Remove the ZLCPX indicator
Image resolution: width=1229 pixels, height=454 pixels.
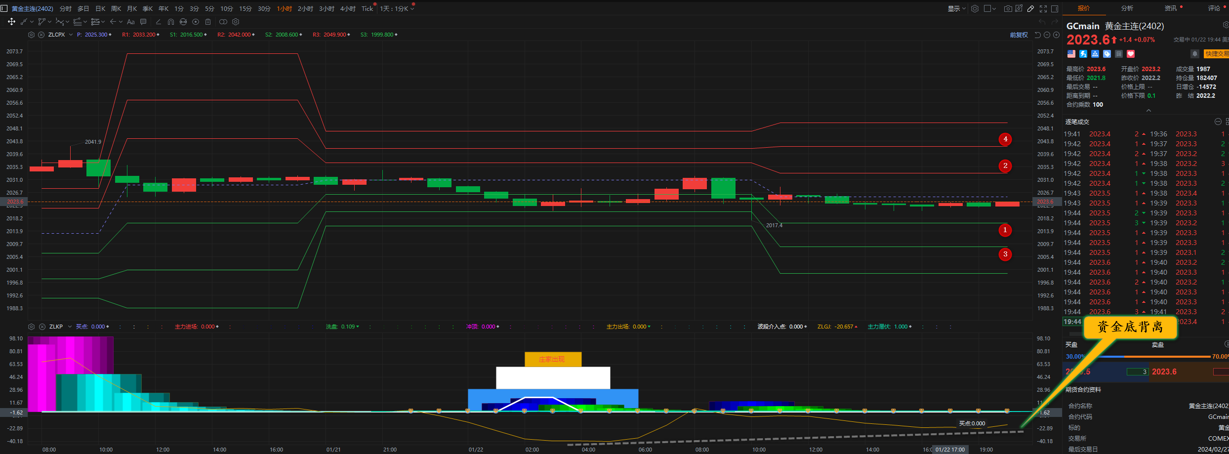[41, 35]
